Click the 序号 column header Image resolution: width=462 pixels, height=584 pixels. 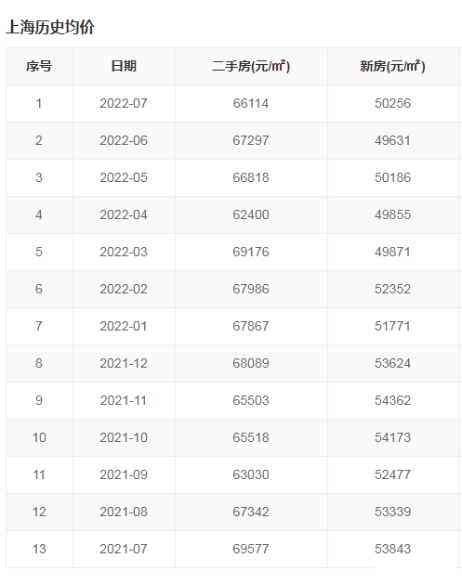pos(39,66)
